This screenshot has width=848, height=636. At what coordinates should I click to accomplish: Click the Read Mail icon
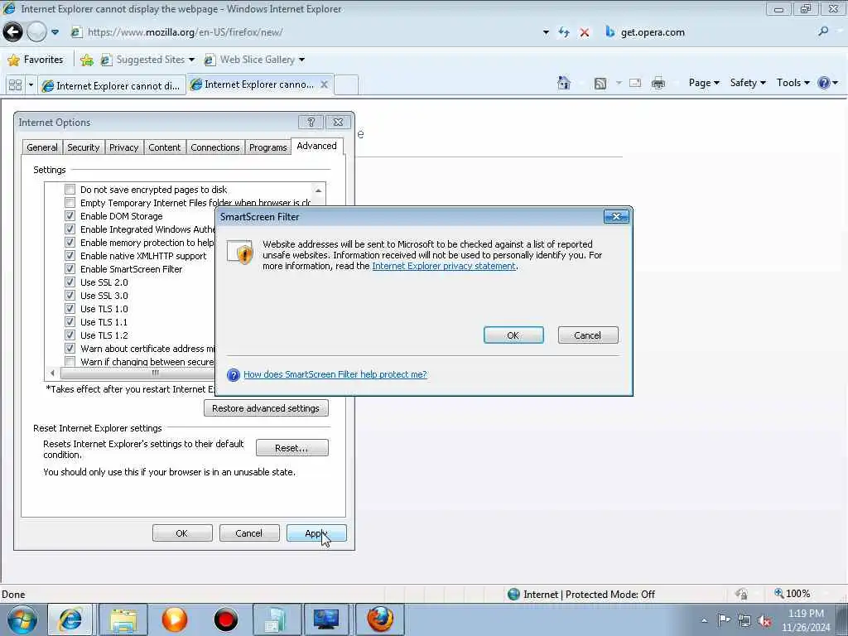[635, 84]
